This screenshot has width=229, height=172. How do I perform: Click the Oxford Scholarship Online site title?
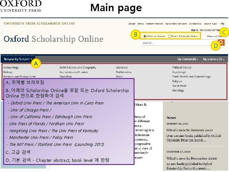pyautogui.click(x=53, y=39)
